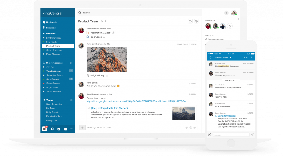Collapse the right panel with arrow

pos(239,19)
